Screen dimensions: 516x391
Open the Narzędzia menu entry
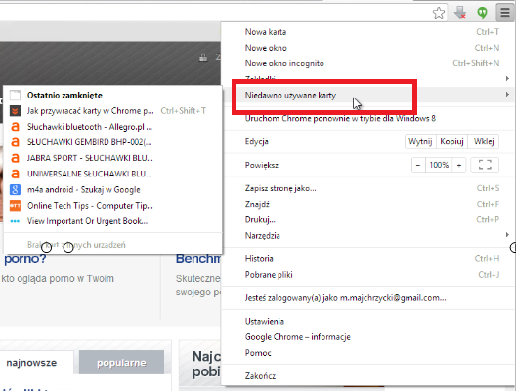(366, 235)
